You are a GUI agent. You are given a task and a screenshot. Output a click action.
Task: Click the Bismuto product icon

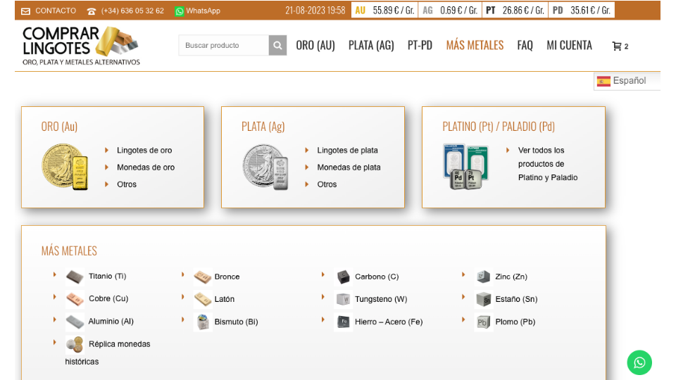coord(203,322)
